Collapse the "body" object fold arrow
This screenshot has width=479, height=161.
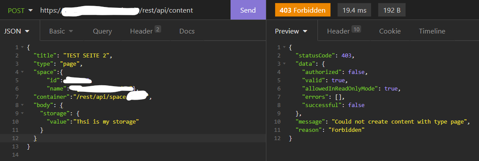coord(22,105)
